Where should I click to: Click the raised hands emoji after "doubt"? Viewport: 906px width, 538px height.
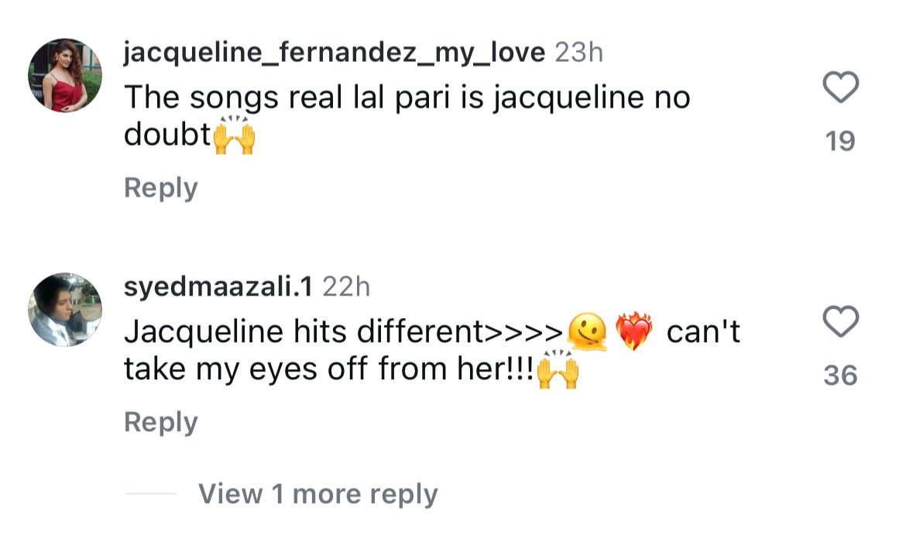point(234,136)
